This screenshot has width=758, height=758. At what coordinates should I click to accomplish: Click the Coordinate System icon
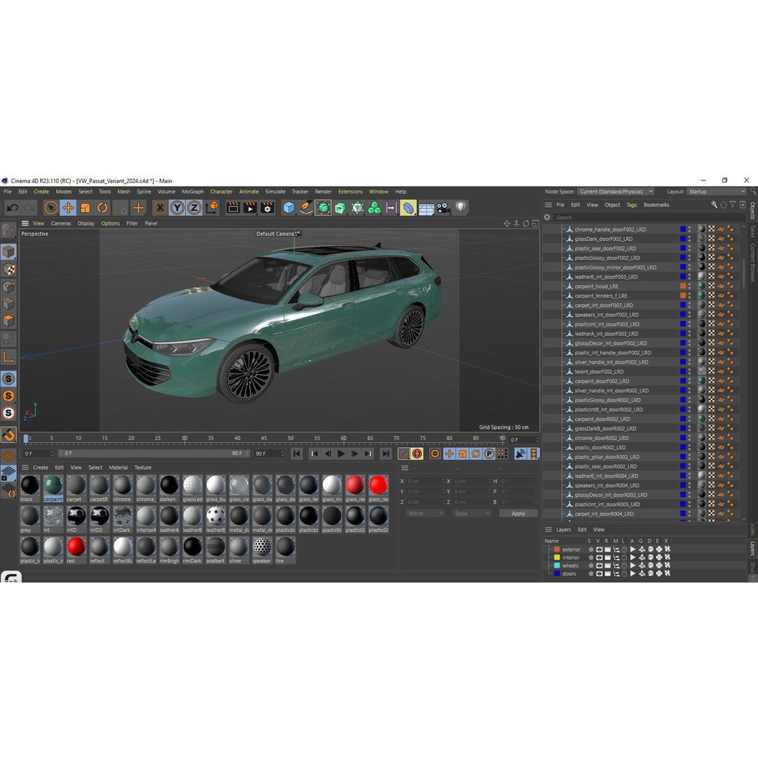pyautogui.click(x=212, y=208)
